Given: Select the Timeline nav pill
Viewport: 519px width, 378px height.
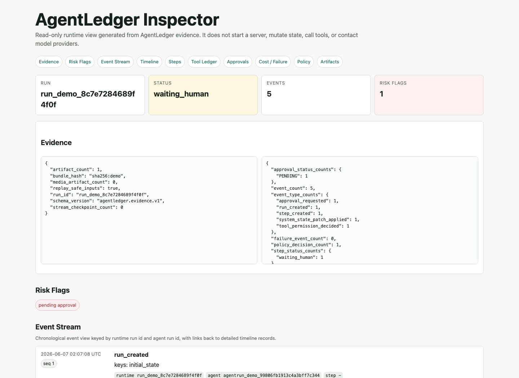Looking at the screenshot, I should [149, 62].
